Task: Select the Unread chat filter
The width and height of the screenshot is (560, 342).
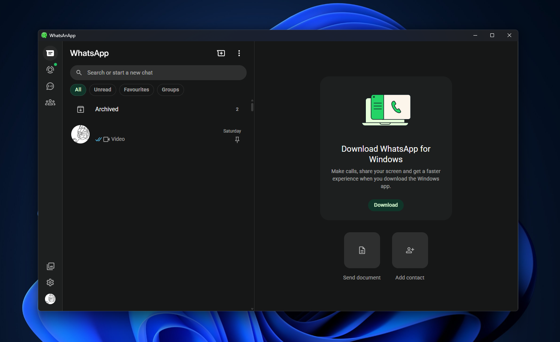Action: tap(103, 90)
